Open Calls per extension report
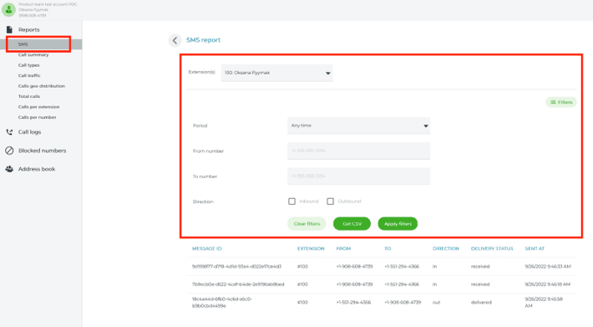The height and width of the screenshot is (327, 593). [x=39, y=107]
